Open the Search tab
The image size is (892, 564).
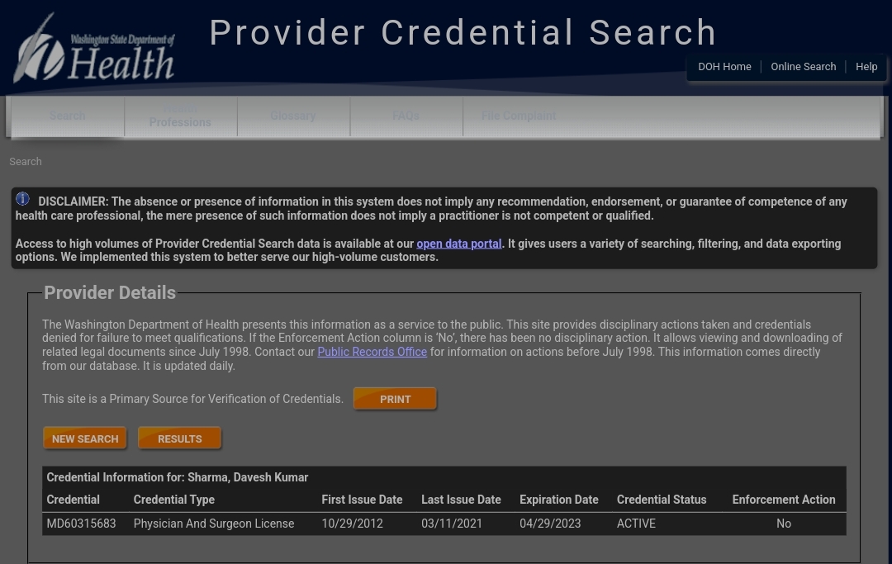pos(68,116)
